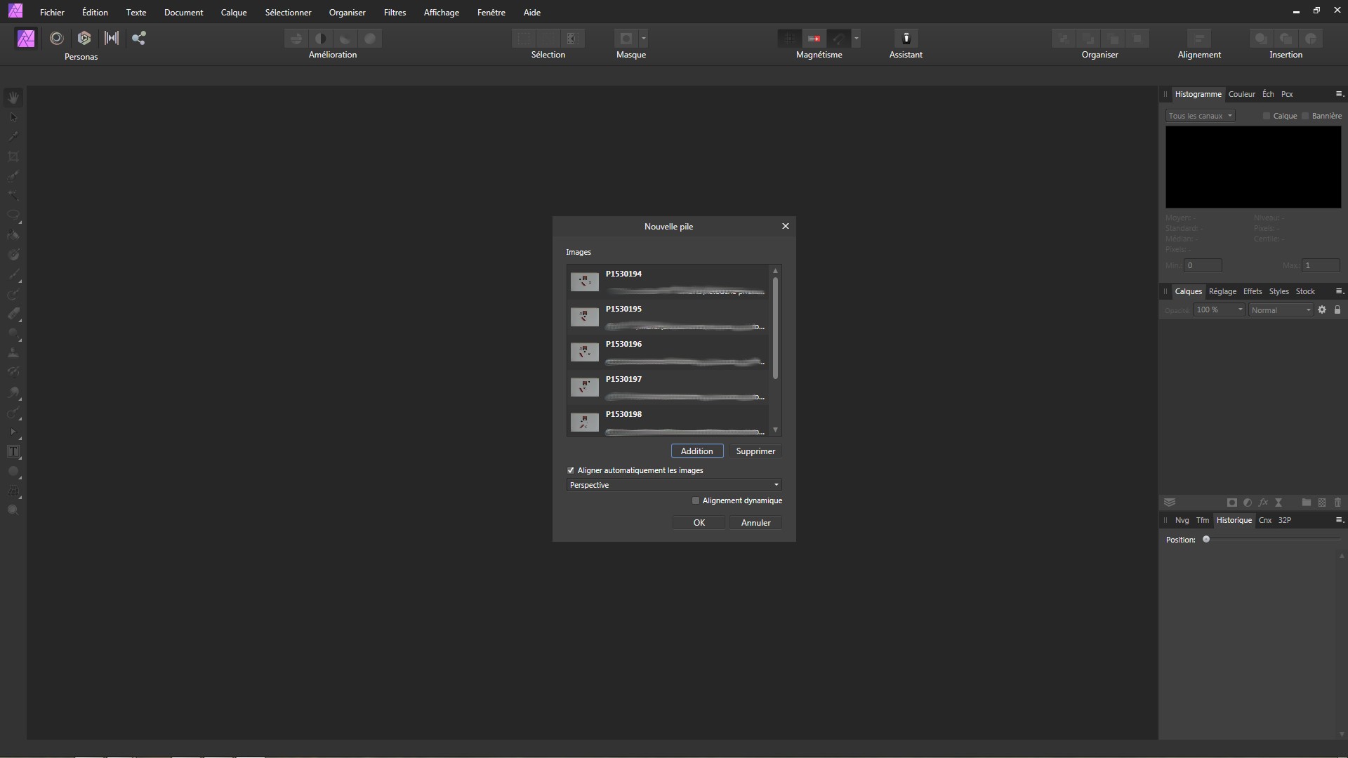Toggle the Calque checkbox in Histogramme

click(1267, 116)
